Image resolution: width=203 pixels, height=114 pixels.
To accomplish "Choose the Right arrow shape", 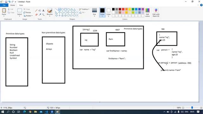I will coord(69,12).
